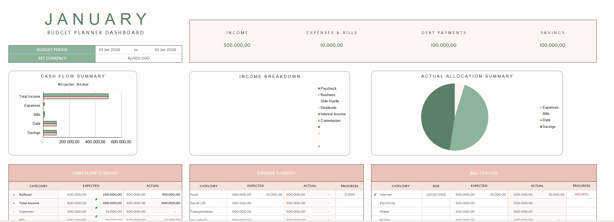The height and width of the screenshot is (222, 614).
Task: Open the Set Currency Rp500.000 cell
Action: 138,58
